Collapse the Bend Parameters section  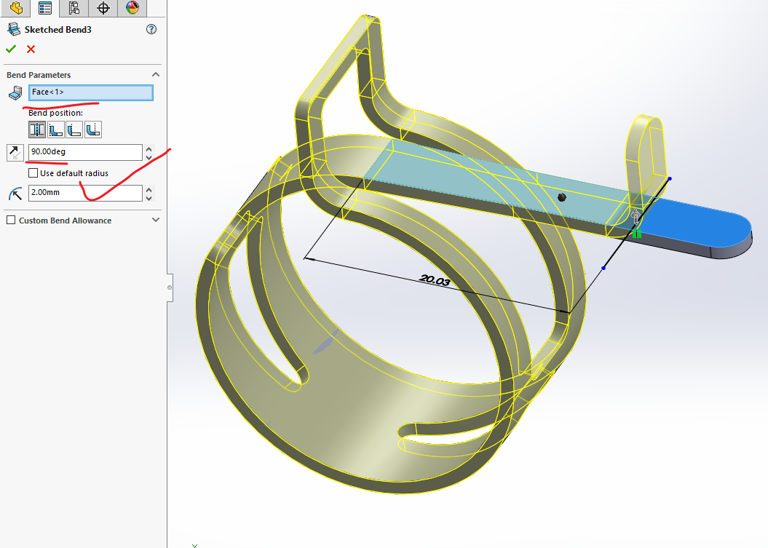click(x=156, y=74)
